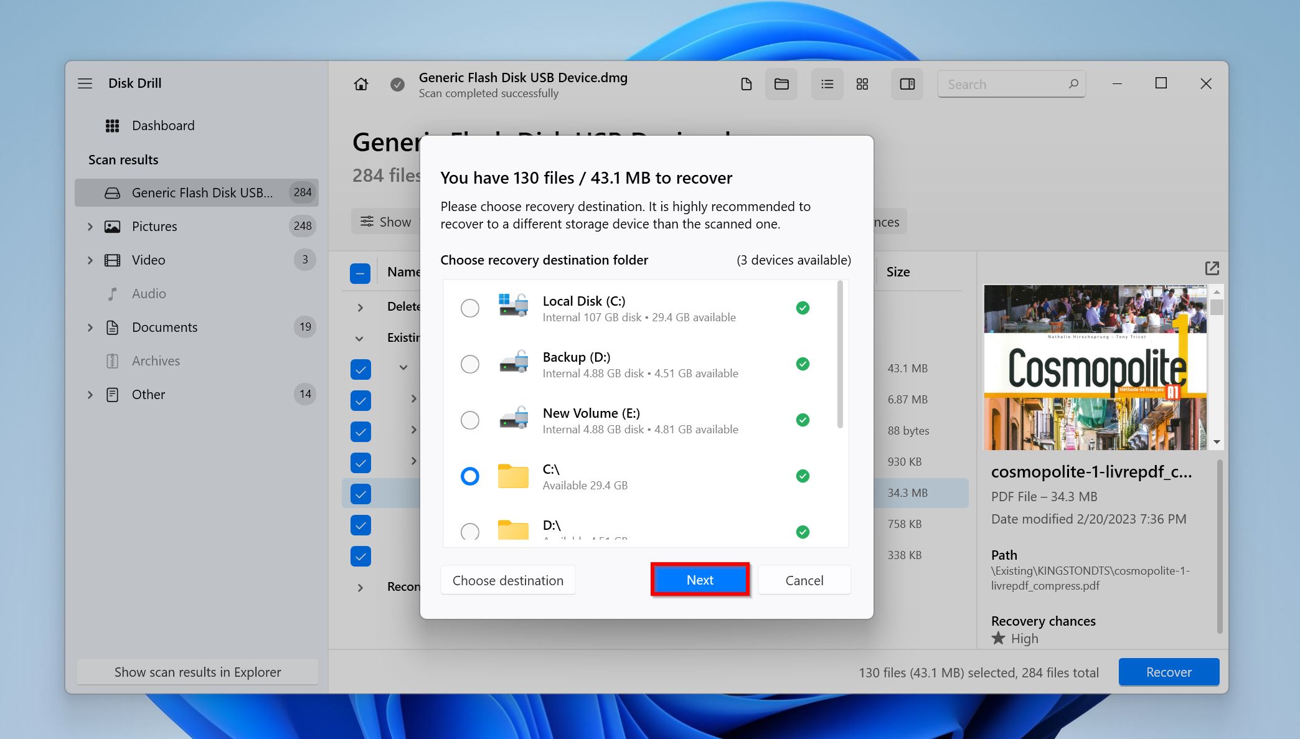Viewport: 1300px width, 739px height.
Task: Select Backup (D:) as recovery destination
Action: (470, 364)
